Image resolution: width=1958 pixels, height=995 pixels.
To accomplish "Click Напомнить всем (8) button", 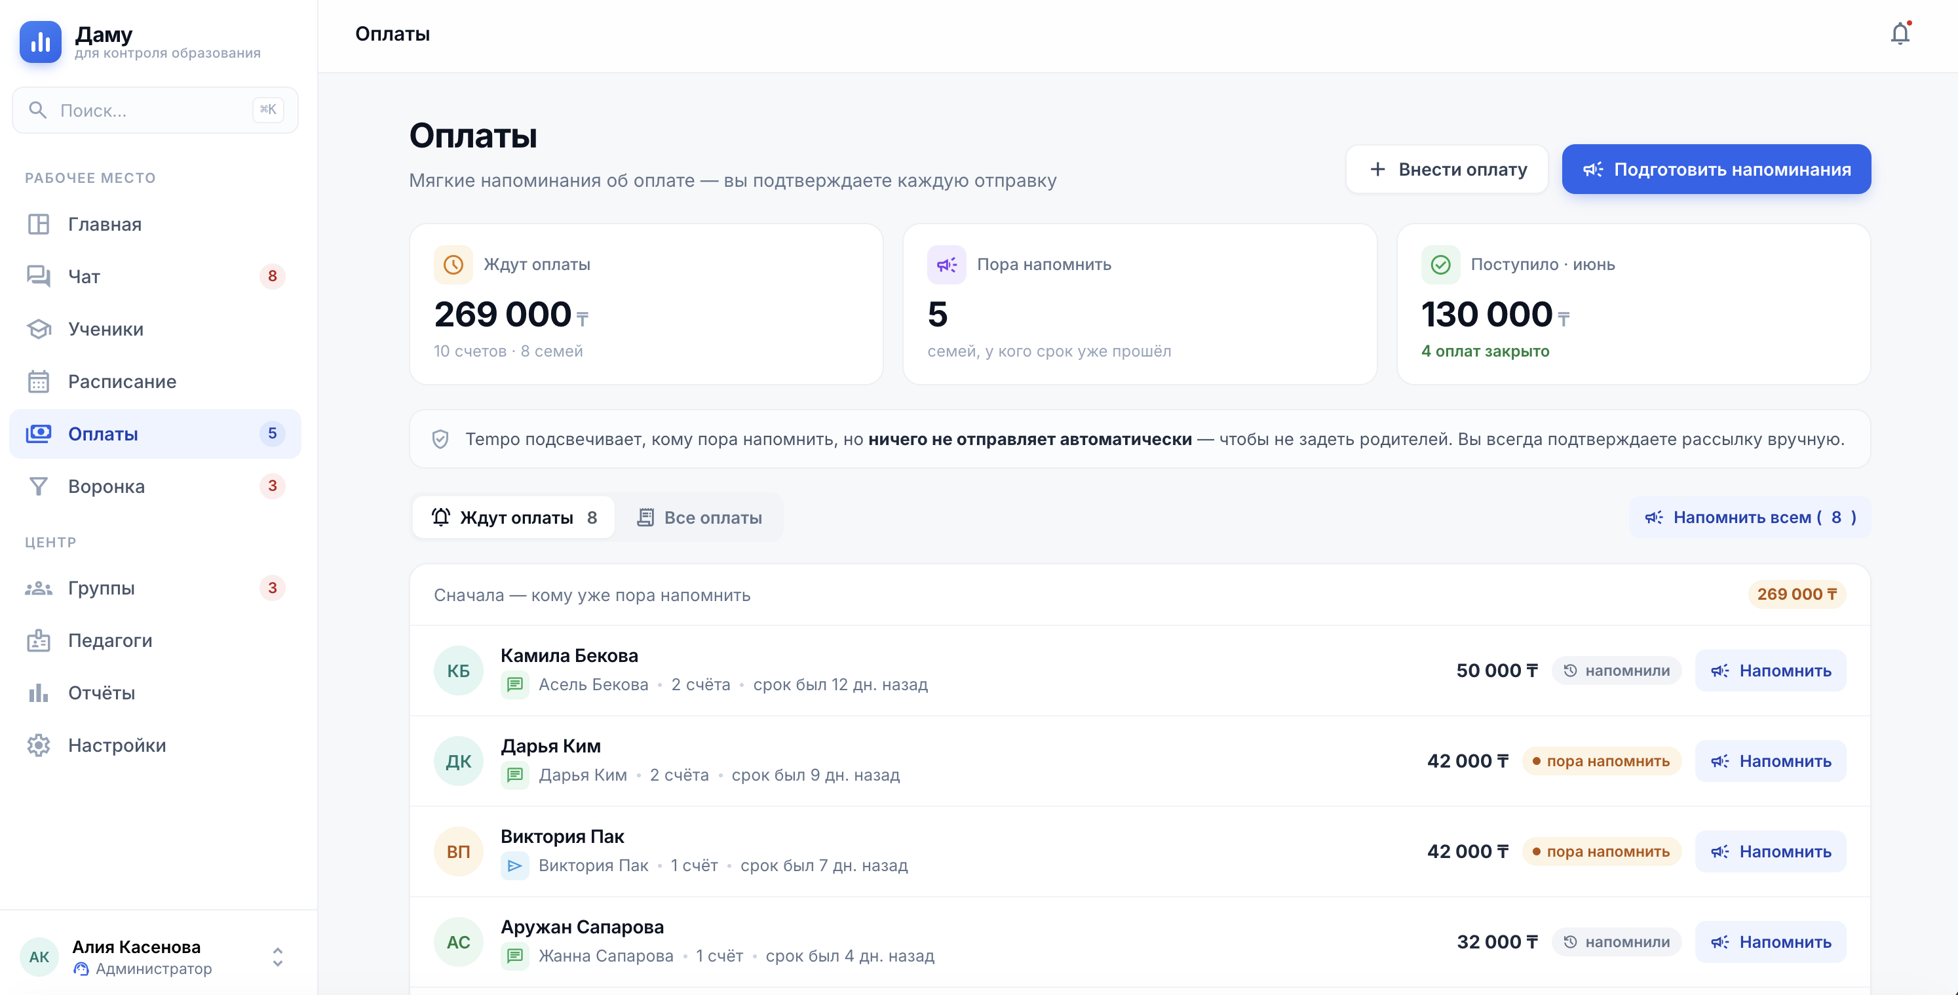I will [1750, 518].
